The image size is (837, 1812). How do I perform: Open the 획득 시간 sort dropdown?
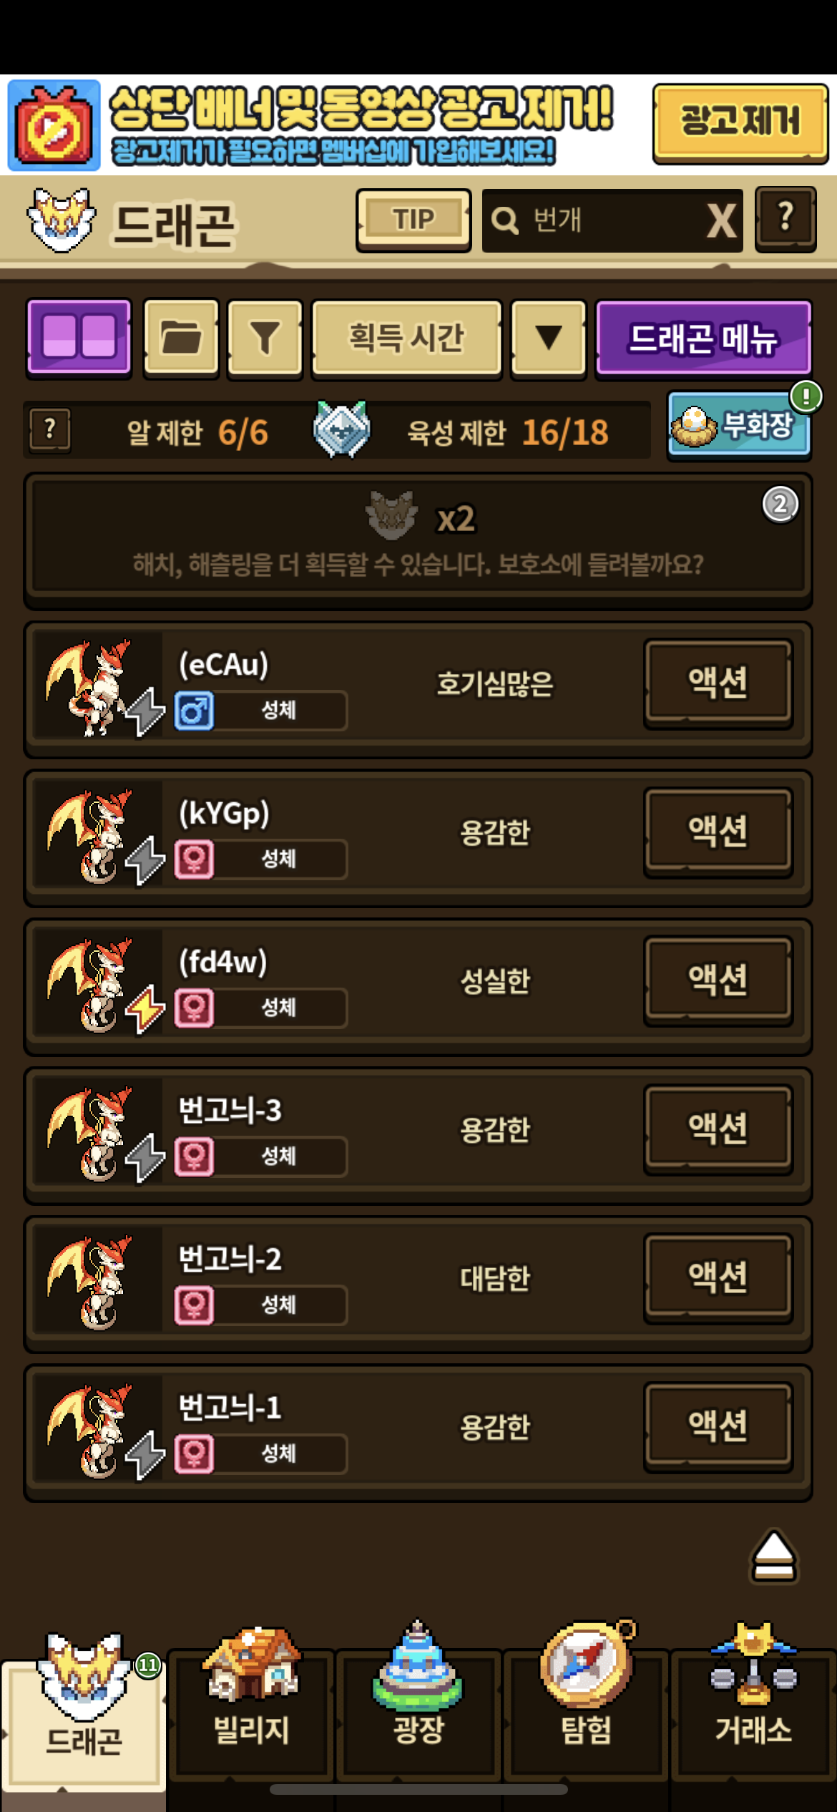406,337
